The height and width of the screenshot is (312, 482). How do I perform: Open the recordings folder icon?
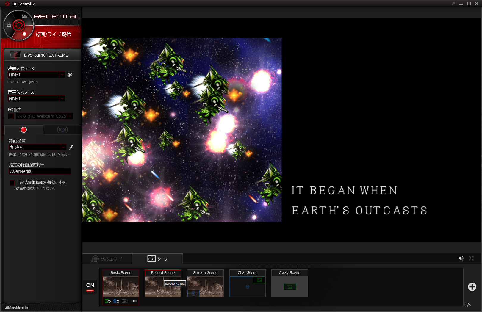tap(24, 17)
